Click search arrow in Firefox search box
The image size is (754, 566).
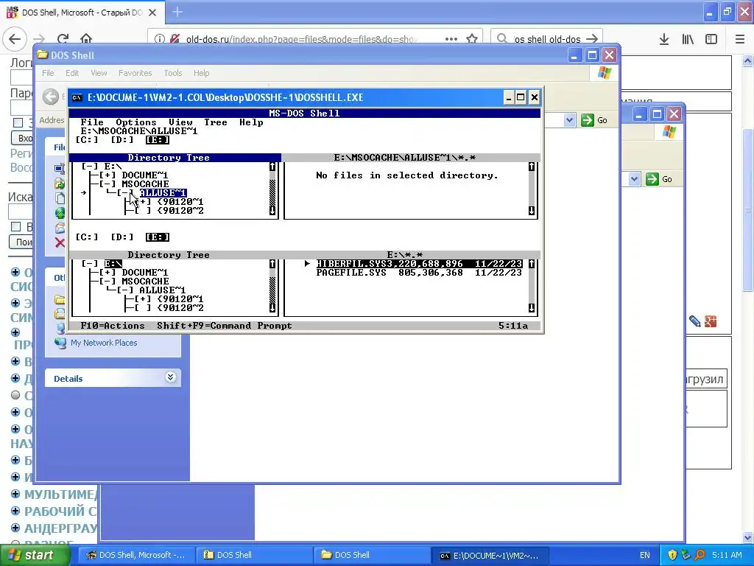click(x=593, y=39)
